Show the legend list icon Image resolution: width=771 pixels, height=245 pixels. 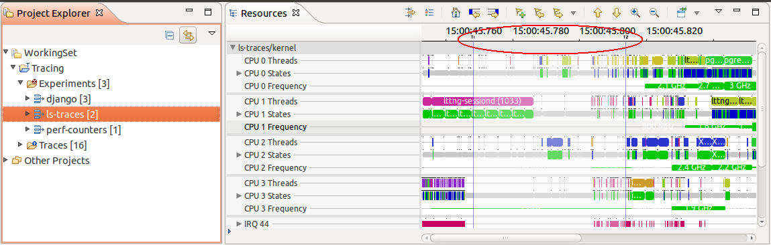(x=429, y=13)
